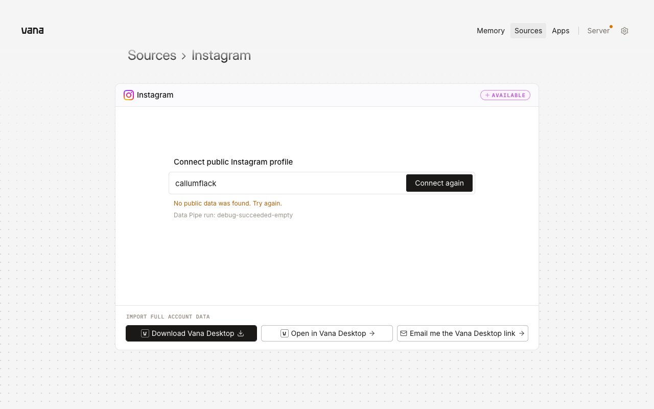Select the Sources tab in top navigation

pos(528,31)
